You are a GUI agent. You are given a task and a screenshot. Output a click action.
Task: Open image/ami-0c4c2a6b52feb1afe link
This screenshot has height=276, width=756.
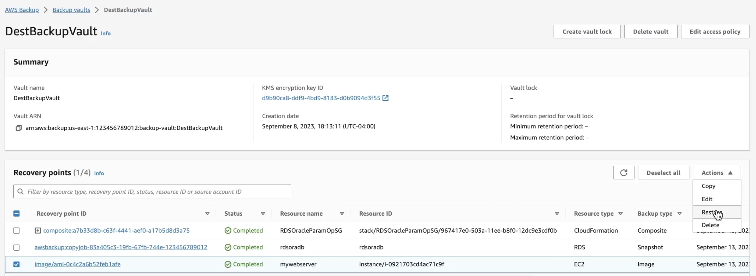tap(77, 264)
